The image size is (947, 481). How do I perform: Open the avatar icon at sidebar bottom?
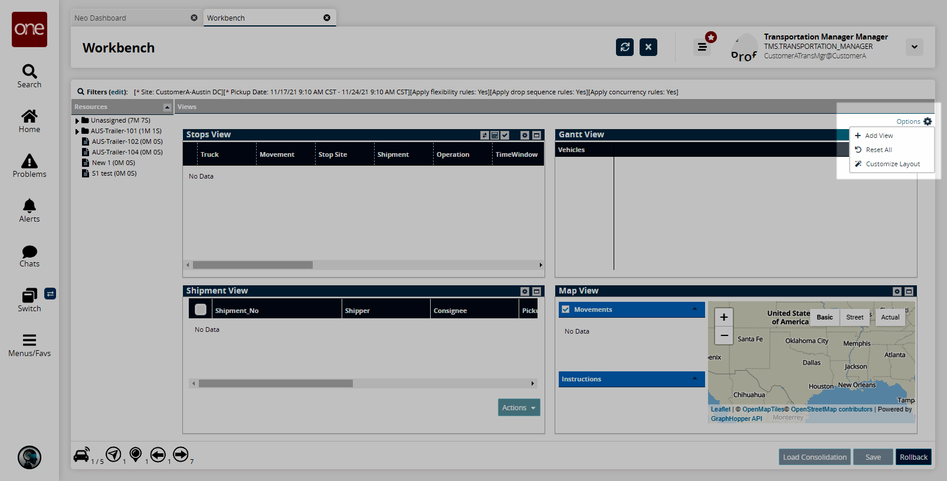tap(30, 457)
